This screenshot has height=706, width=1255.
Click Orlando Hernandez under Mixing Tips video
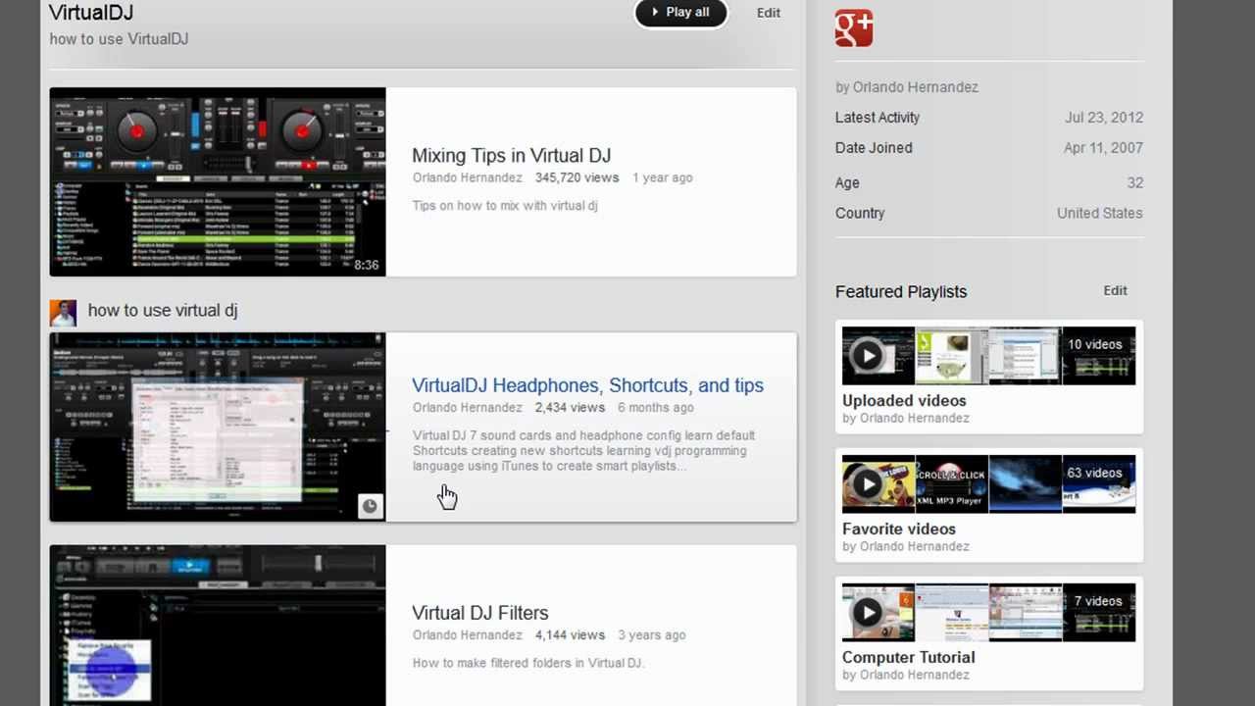(x=467, y=177)
